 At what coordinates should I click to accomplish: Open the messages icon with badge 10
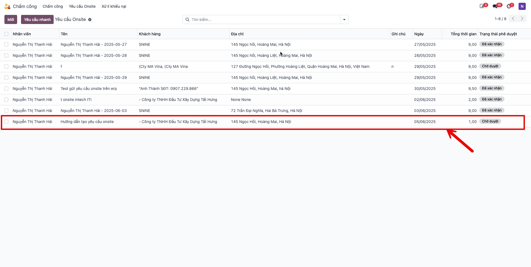(x=495, y=6)
